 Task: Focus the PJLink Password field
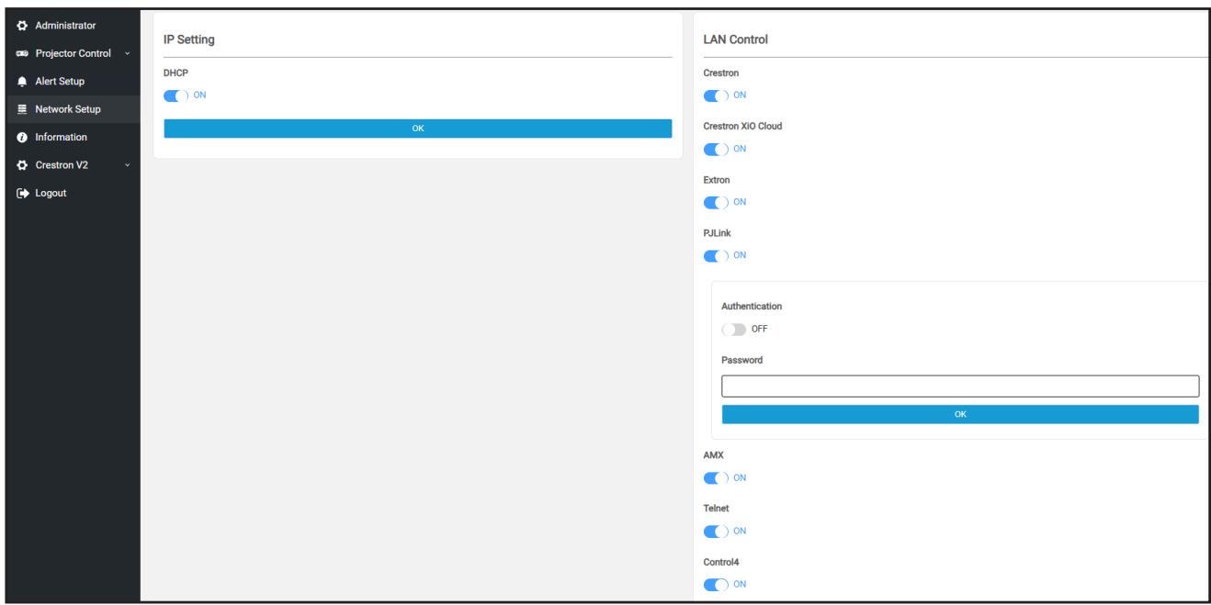pos(960,386)
